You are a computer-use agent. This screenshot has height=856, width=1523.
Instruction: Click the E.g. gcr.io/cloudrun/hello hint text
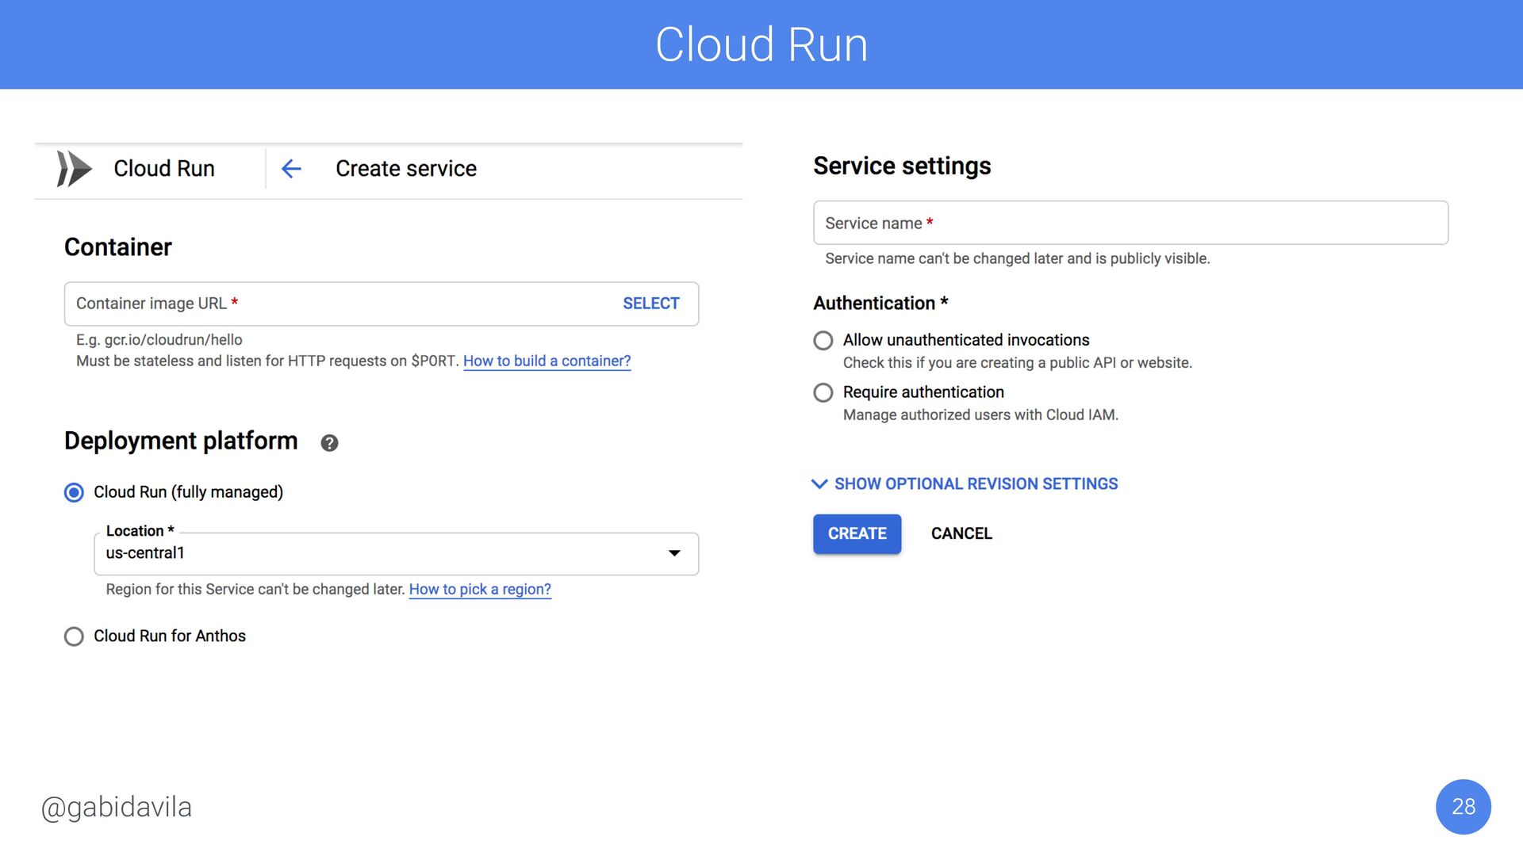click(159, 340)
